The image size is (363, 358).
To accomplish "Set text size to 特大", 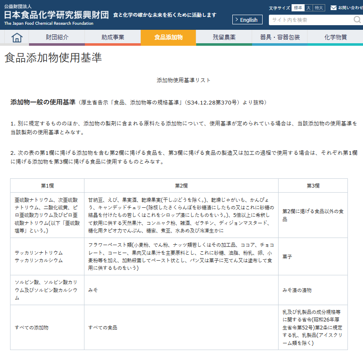I will click(x=319, y=8).
